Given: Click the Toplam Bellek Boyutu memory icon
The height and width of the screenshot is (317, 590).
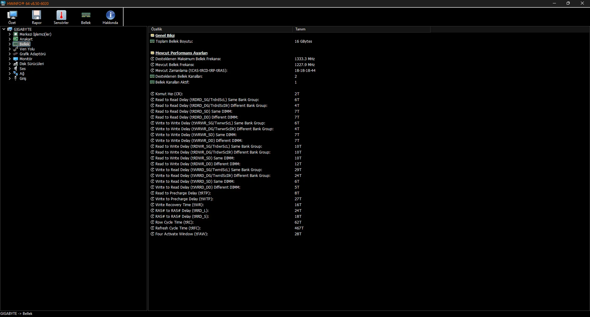Looking at the screenshot, I should [152, 41].
